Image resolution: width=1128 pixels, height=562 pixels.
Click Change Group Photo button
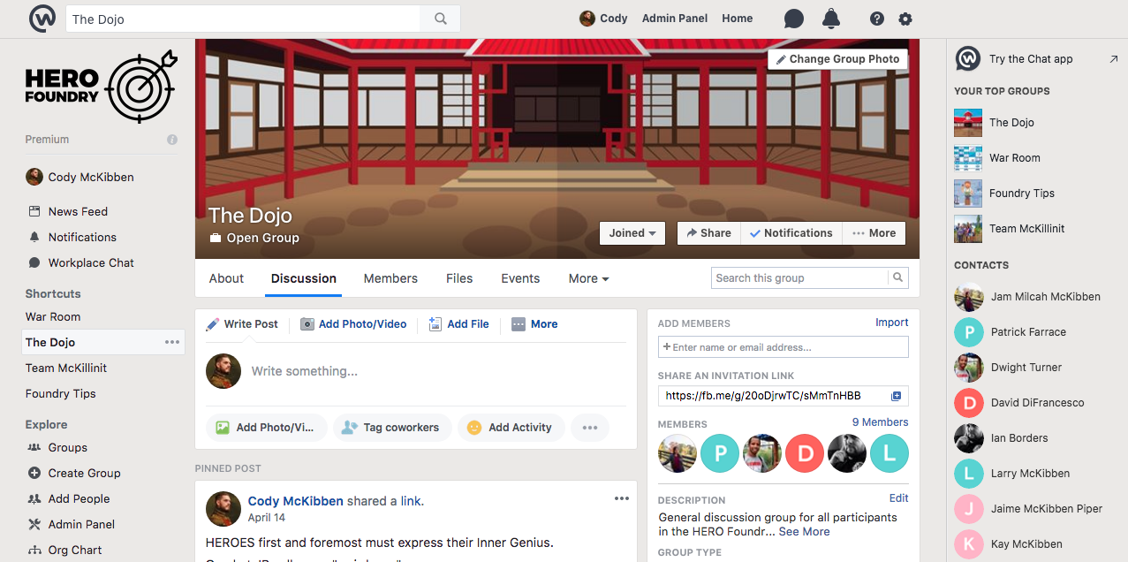(837, 59)
